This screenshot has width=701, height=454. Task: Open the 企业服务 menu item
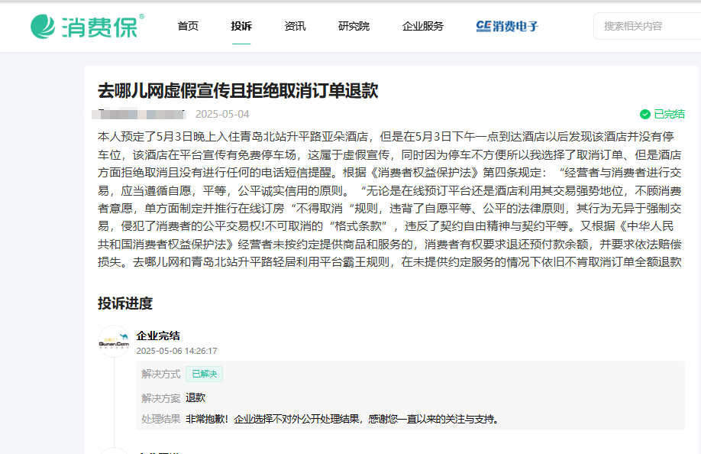(423, 27)
